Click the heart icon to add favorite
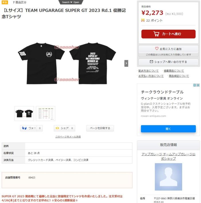The width and height of the screenshot is (201, 203). pos(157,49)
